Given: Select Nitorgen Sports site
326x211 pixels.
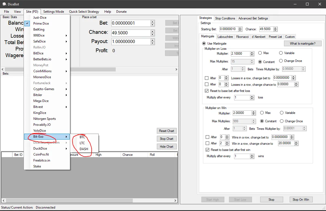Looking at the screenshot, I should (47, 119).
